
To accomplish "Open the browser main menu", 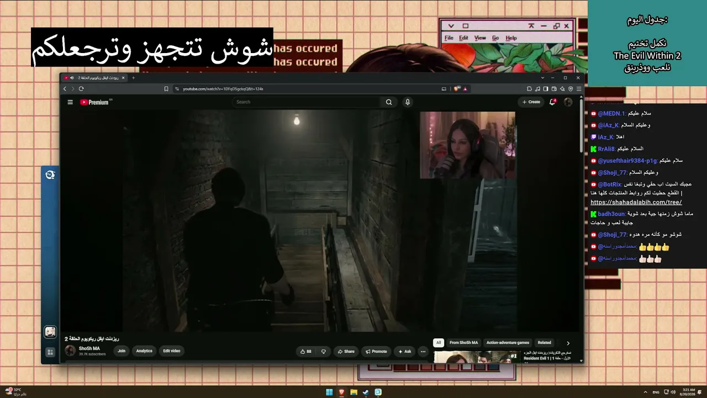I will (579, 88).
